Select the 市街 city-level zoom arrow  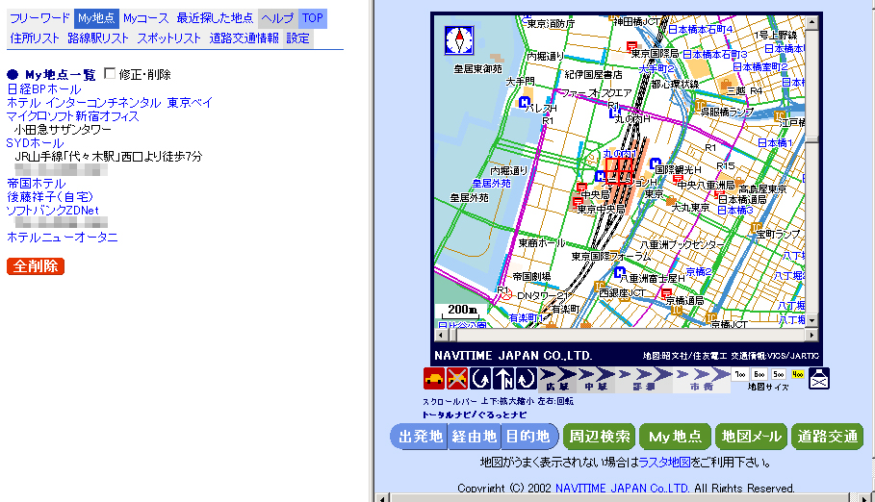(700, 378)
